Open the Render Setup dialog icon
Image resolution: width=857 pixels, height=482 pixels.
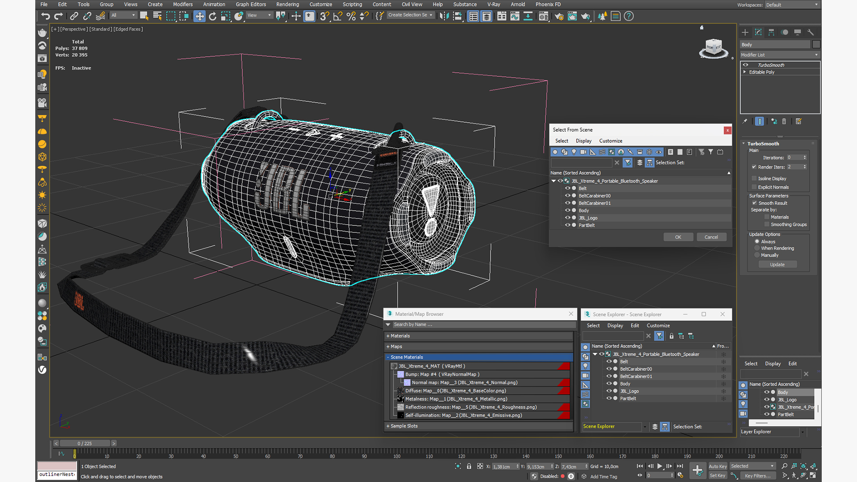point(559,16)
